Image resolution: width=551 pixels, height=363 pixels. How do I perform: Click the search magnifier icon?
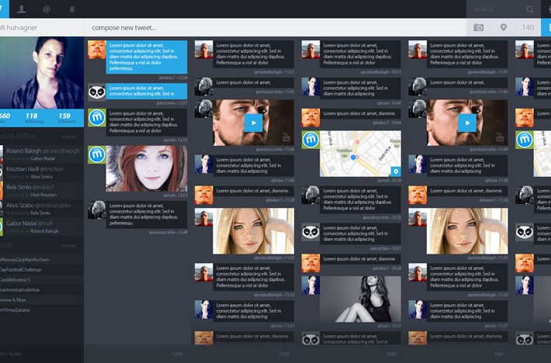530,9
